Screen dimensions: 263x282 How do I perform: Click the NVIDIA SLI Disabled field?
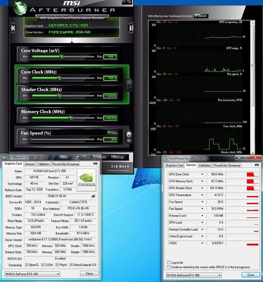pyautogui.click(x=60, y=258)
